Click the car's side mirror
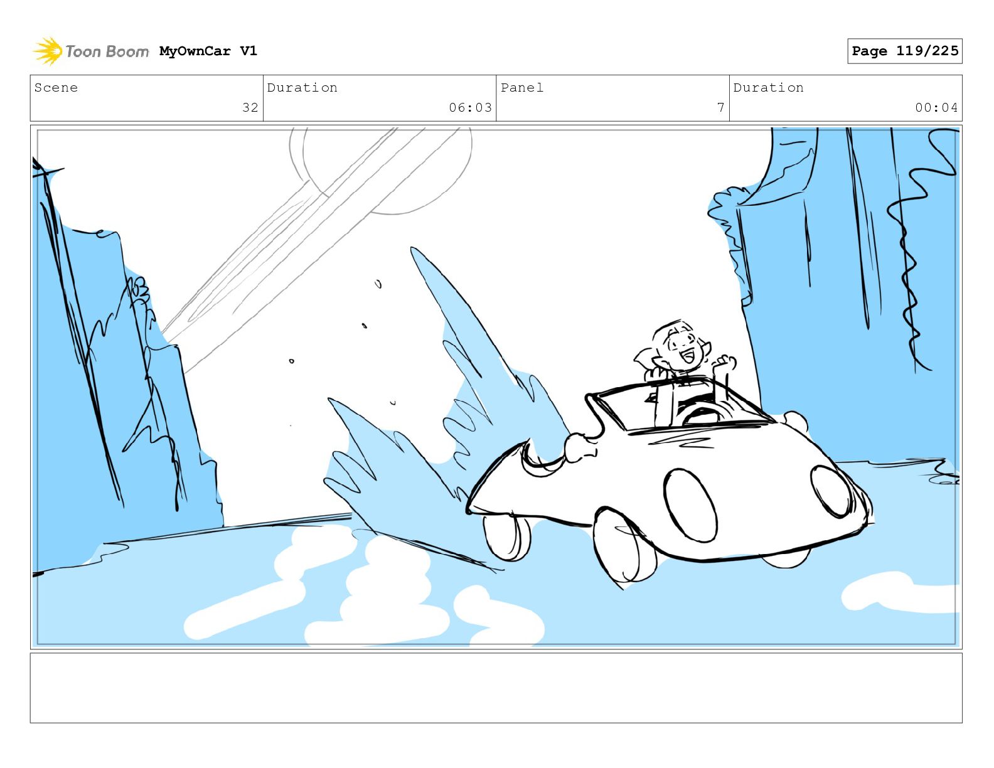The width and height of the screenshot is (994, 768). coord(580,448)
